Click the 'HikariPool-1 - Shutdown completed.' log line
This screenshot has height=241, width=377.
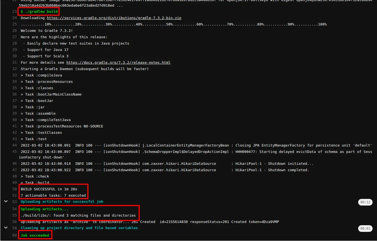coord(165,170)
